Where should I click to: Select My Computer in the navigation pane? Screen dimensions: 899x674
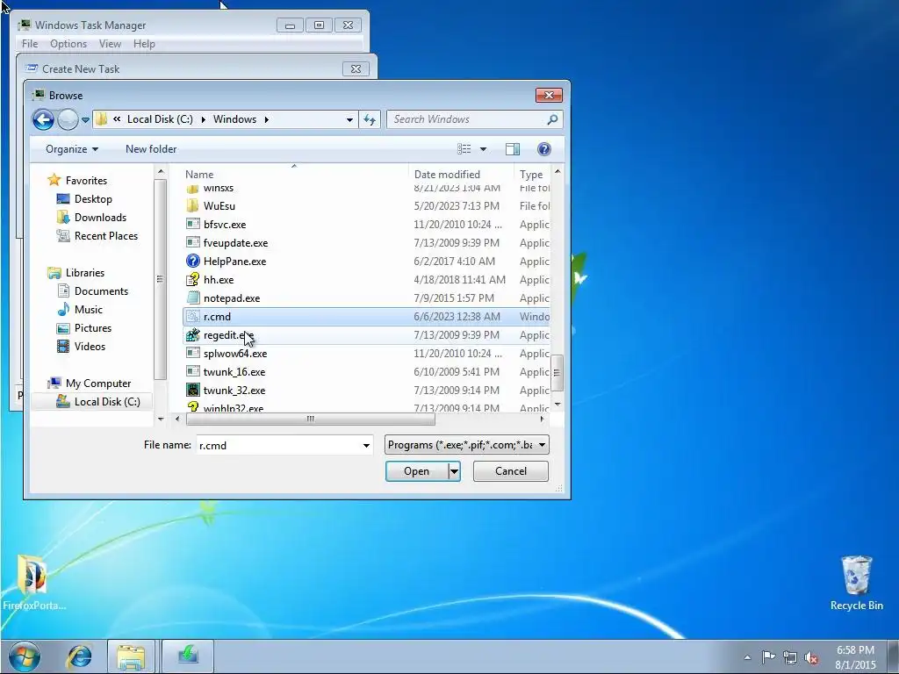(98, 384)
